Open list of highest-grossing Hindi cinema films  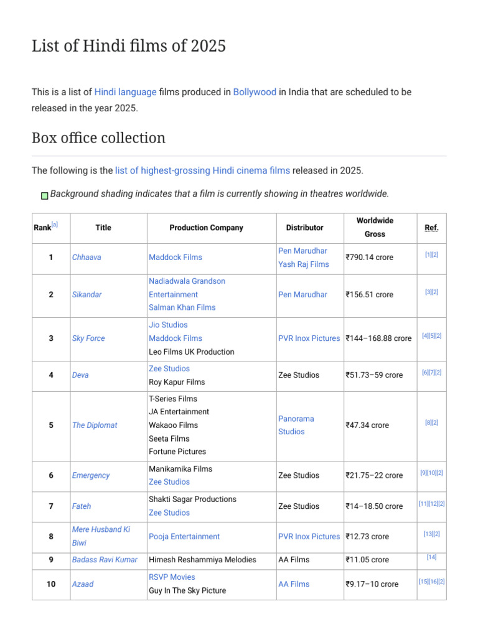[x=202, y=170]
